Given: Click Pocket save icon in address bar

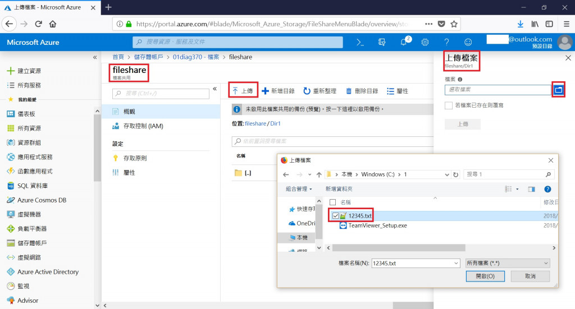Looking at the screenshot, I should 441,24.
